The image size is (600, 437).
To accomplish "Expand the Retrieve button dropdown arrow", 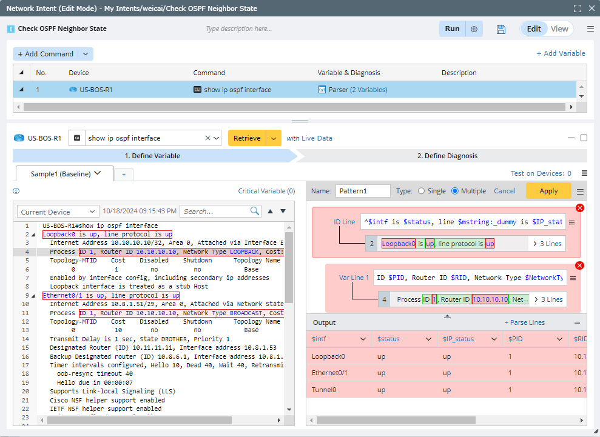I will click(x=274, y=138).
